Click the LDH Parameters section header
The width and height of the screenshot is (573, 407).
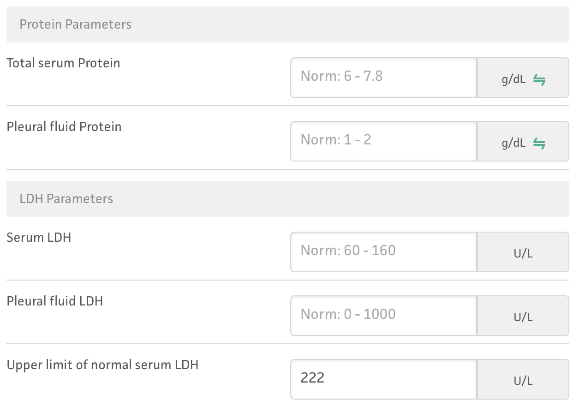[66, 199]
